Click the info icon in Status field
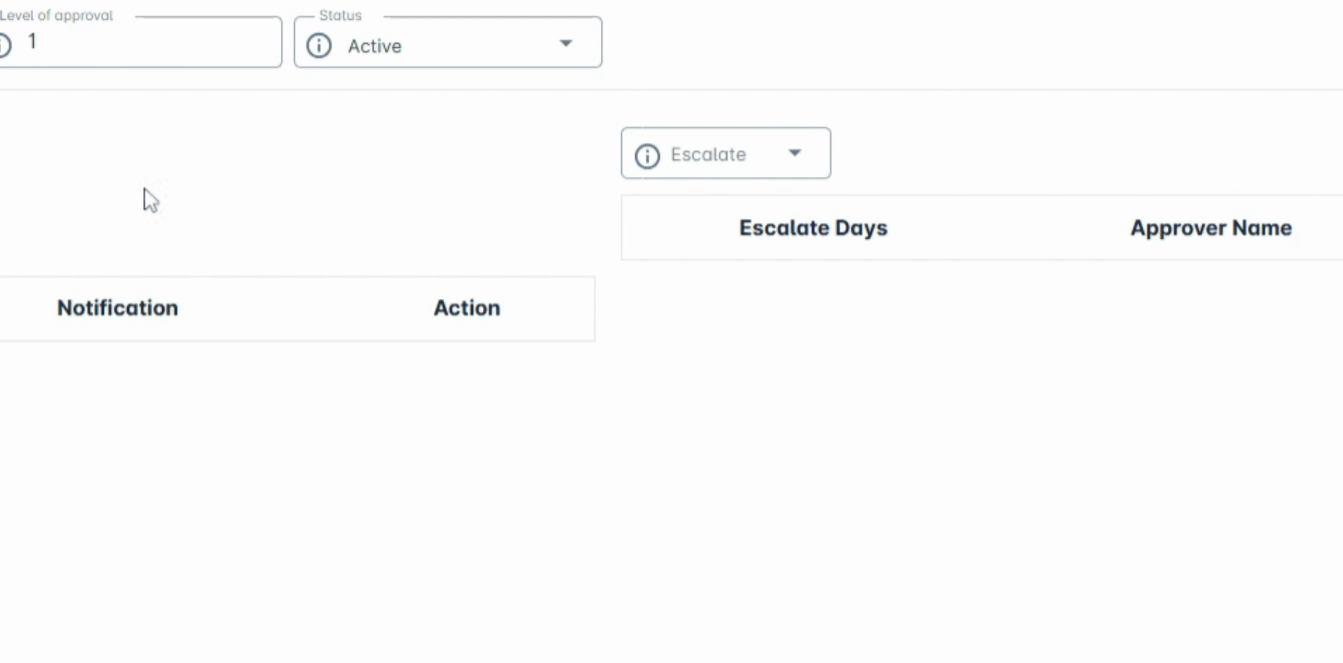This screenshot has height=663, width=1343. pos(319,46)
